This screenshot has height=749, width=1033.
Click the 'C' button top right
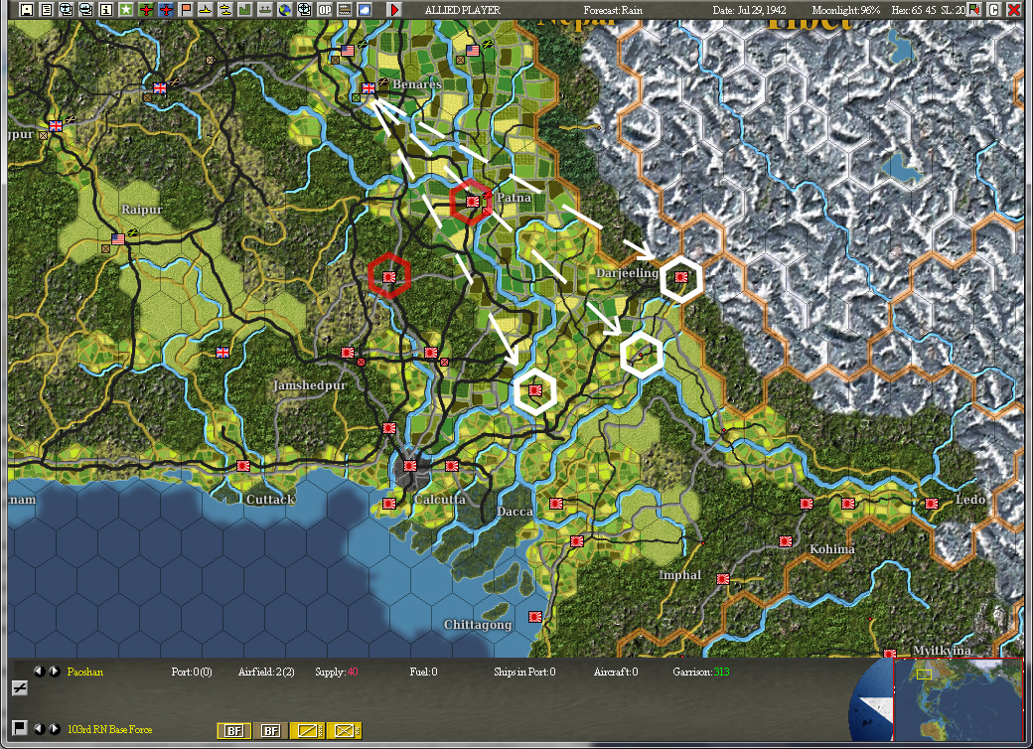point(994,9)
